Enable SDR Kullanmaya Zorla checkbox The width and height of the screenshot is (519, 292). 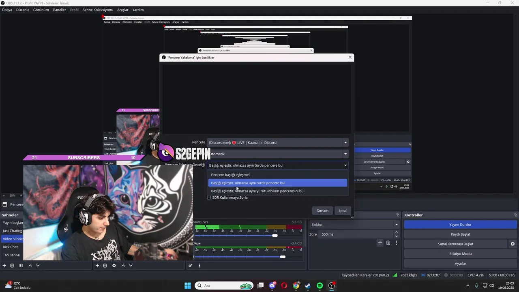pos(209,198)
